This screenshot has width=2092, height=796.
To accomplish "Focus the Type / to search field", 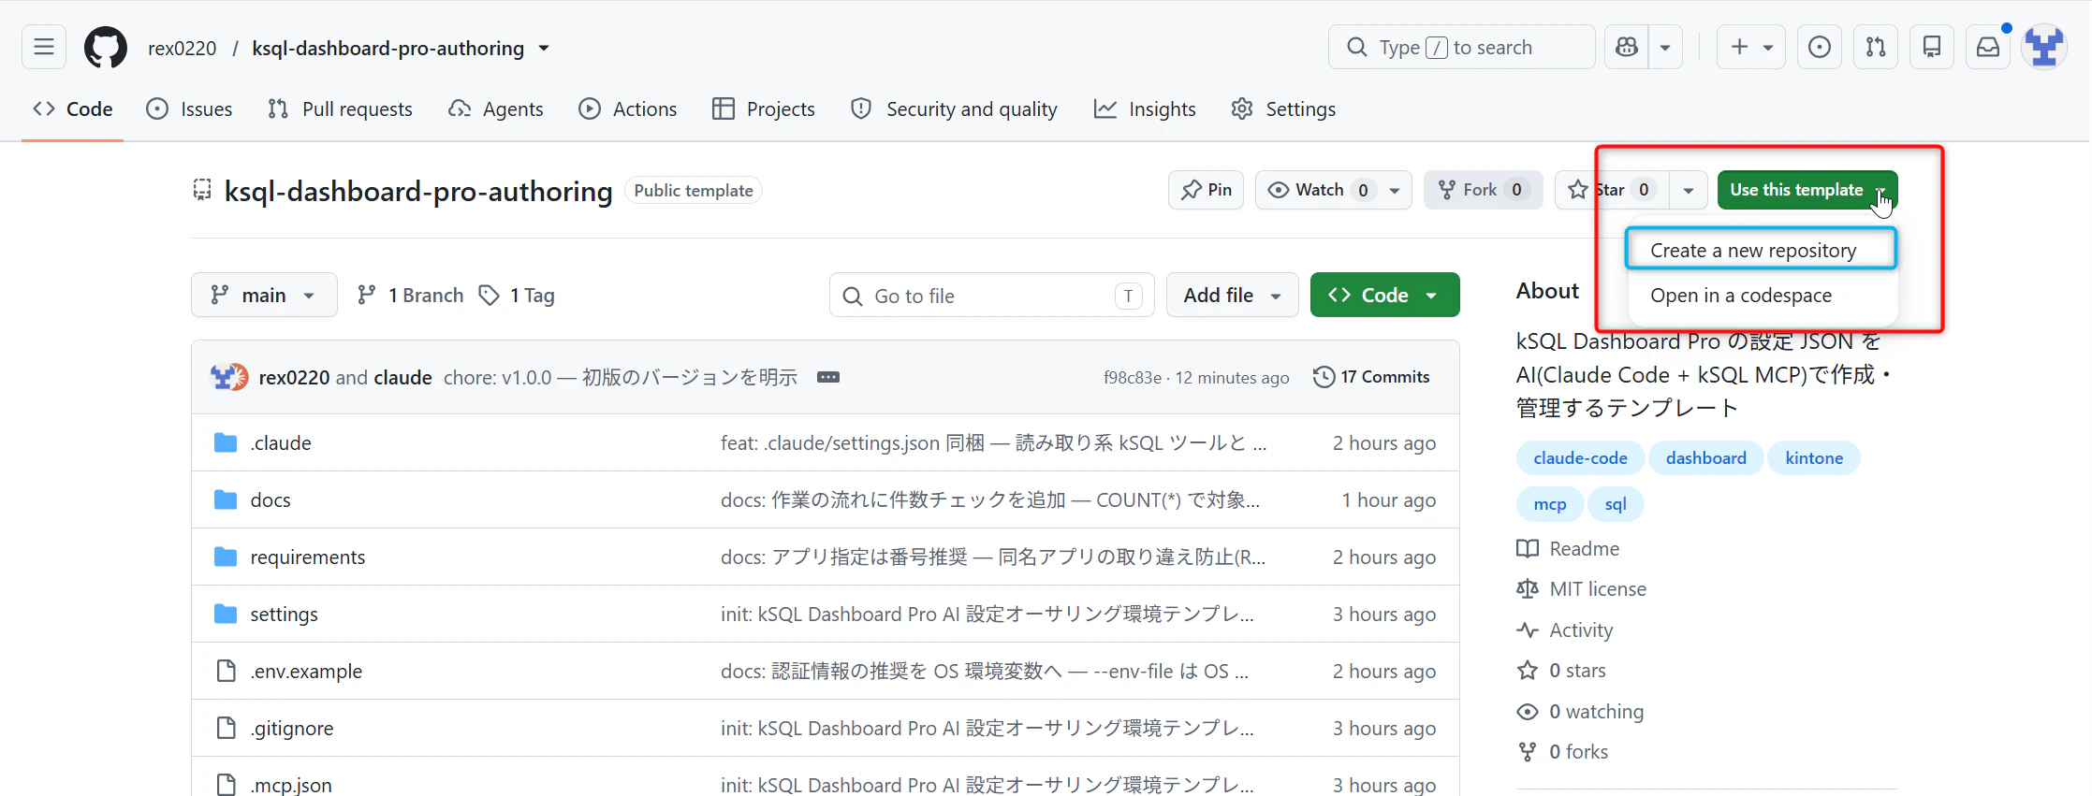I will click(1461, 47).
